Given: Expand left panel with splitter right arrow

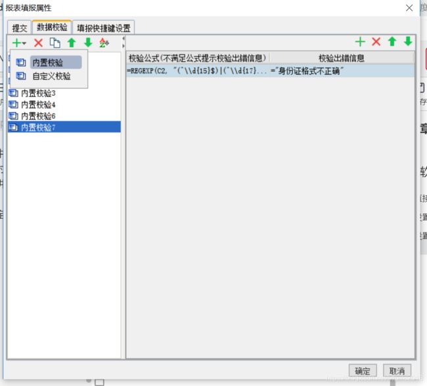Looking at the screenshot, I should (x=124, y=46).
